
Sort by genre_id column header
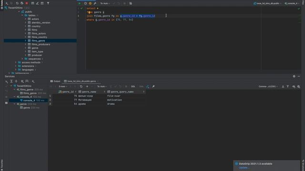(68, 92)
